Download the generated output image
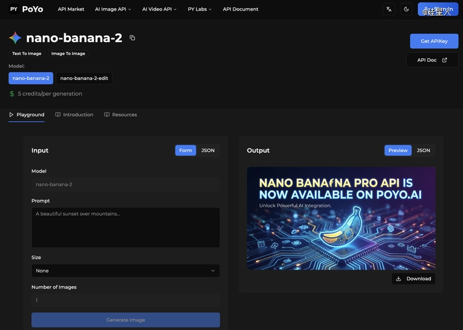This screenshot has height=330, width=463. pyautogui.click(x=413, y=279)
